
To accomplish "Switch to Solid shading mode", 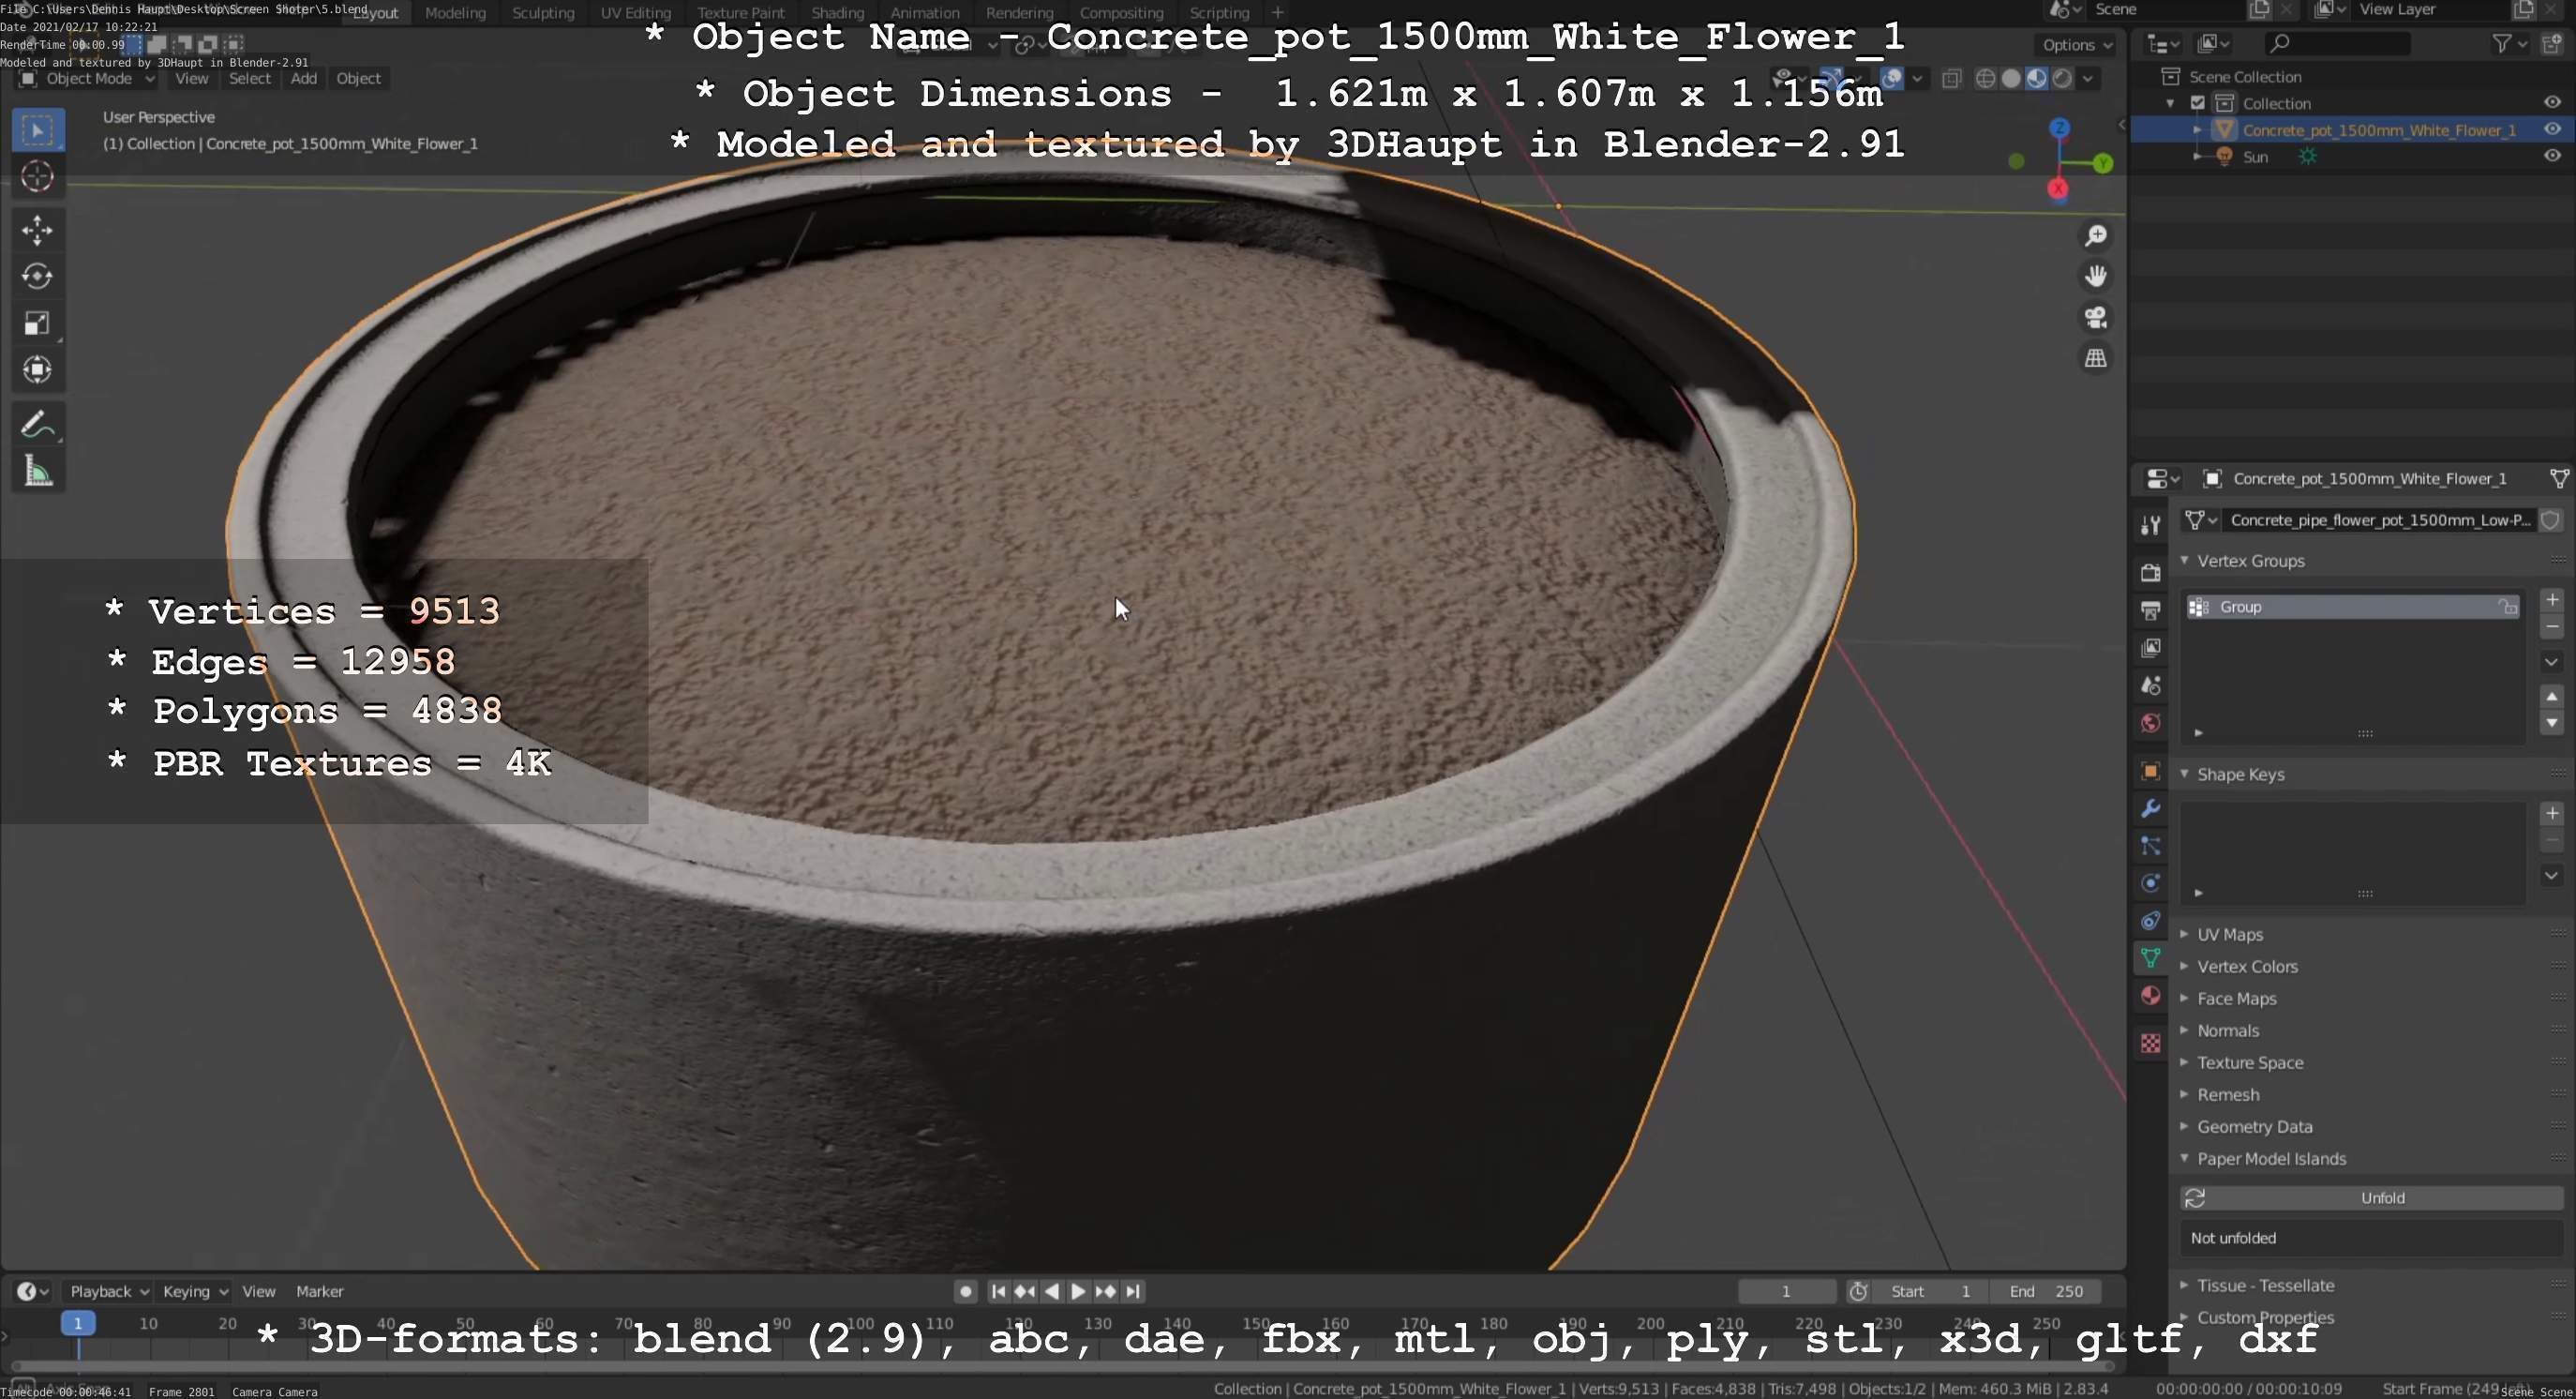I will click(x=2011, y=79).
